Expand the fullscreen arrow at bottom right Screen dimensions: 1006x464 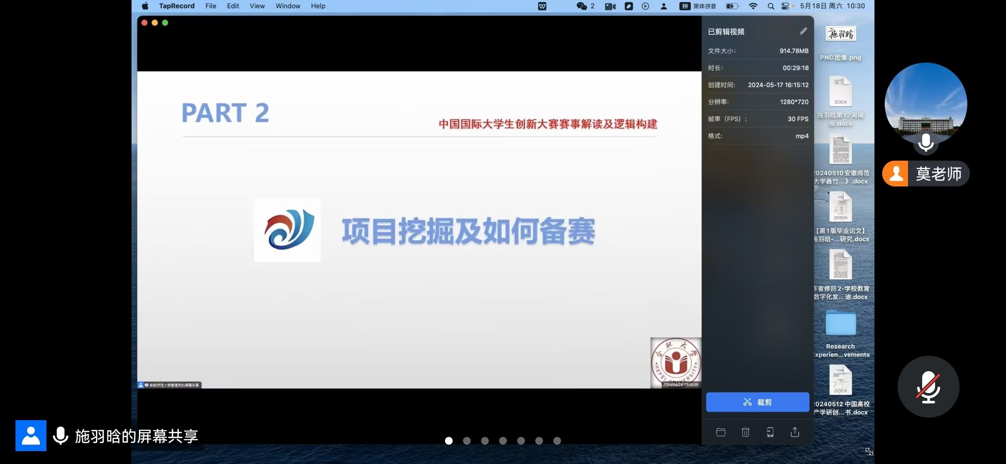pyautogui.click(x=869, y=451)
